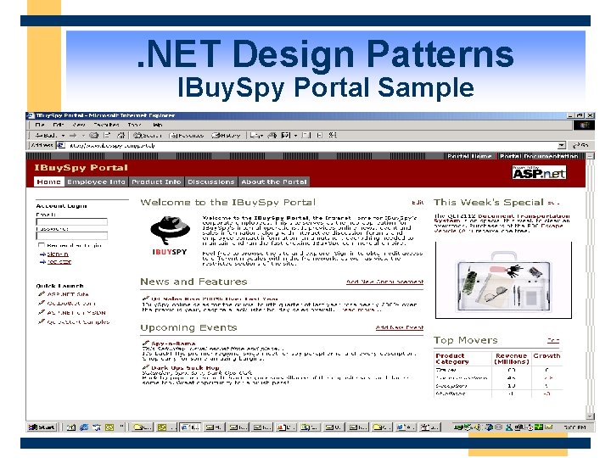
Task: Select the Home portal tab
Action: (x=48, y=182)
